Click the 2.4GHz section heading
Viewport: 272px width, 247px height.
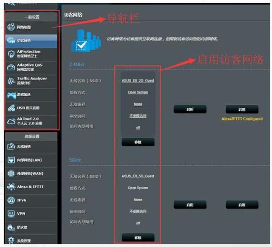(x=77, y=65)
